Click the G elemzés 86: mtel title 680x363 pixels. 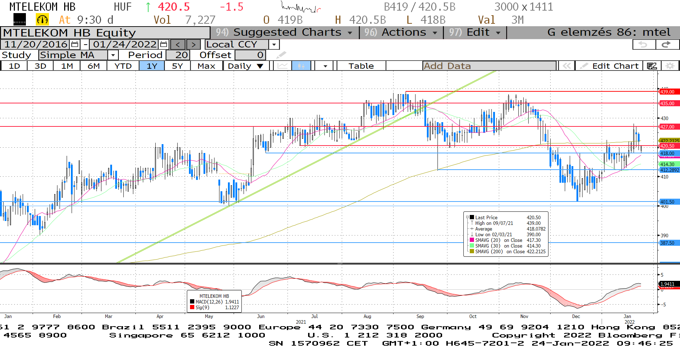(x=609, y=32)
